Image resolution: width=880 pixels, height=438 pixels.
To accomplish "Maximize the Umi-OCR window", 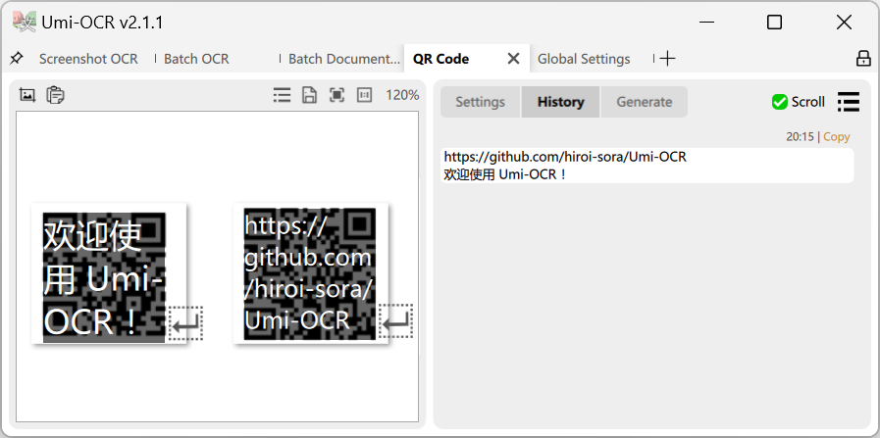I will click(x=774, y=23).
